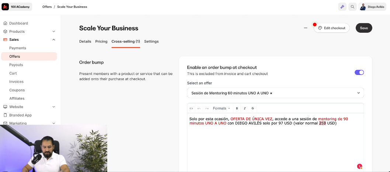
Task: Open the three-dots more options menu
Action: pos(306,28)
